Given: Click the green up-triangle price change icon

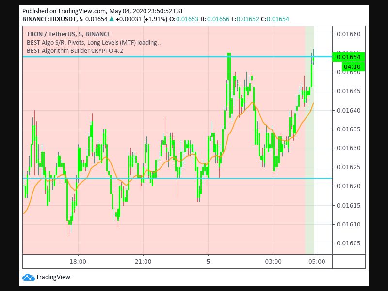Looking at the screenshot, I should 112,19.
